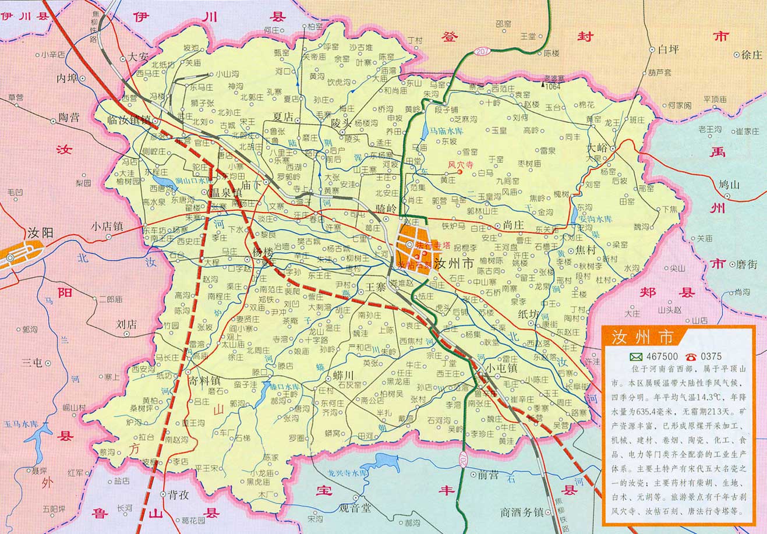Click the 鸠山 label
Screen dimensions: 767x534
pyautogui.click(x=729, y=184)
